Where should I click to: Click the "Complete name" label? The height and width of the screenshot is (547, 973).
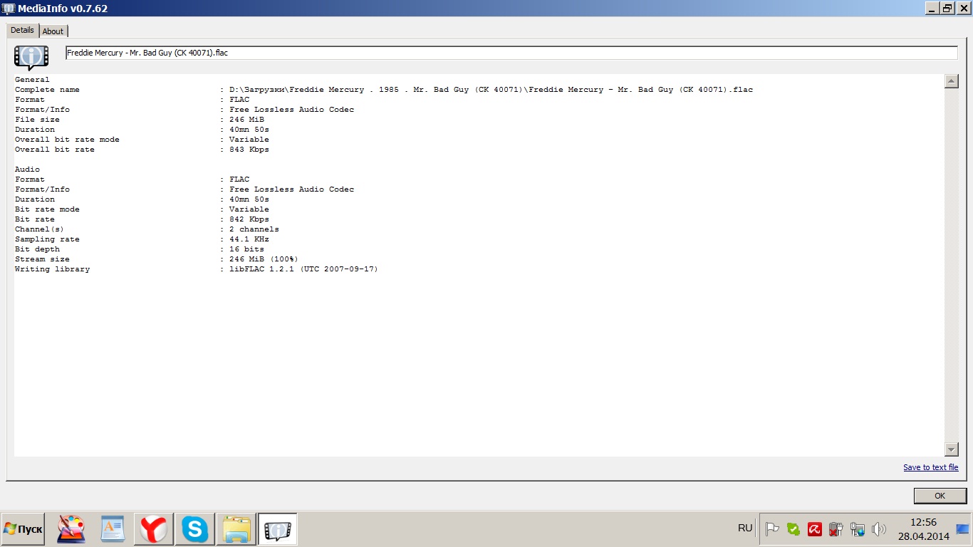click(x=47, y=90)
